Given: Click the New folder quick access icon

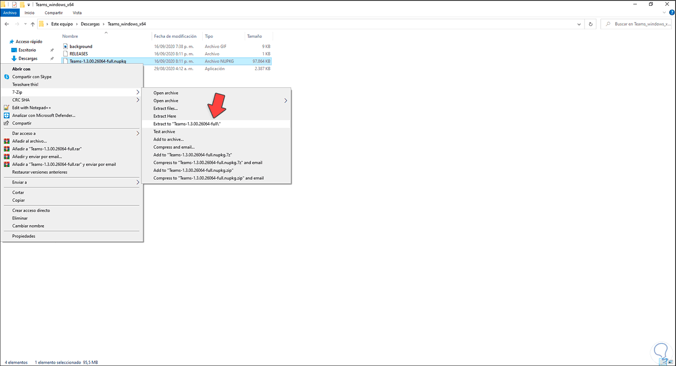Looking at the screenshot, I should click(x=22, y=5).
